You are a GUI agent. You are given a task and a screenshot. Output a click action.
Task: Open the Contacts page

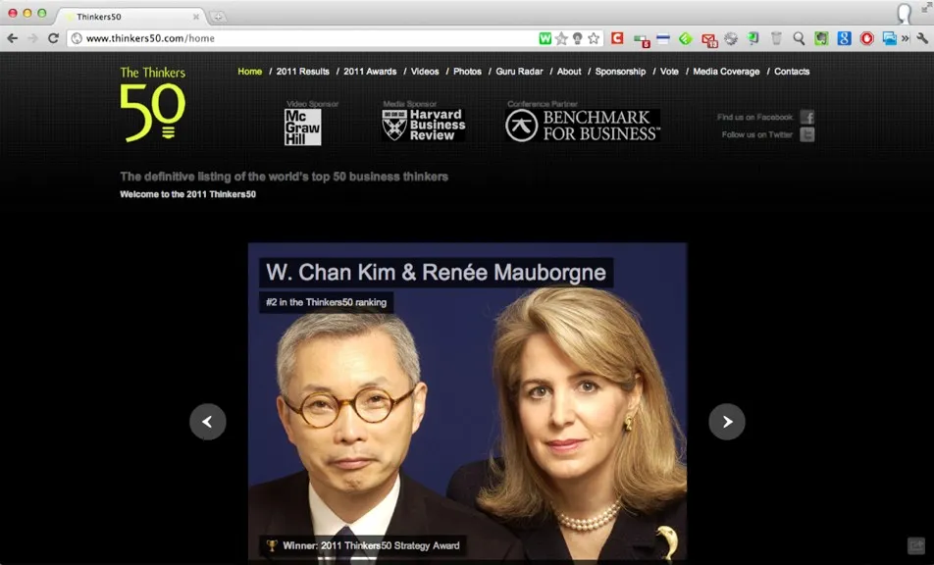792,72
